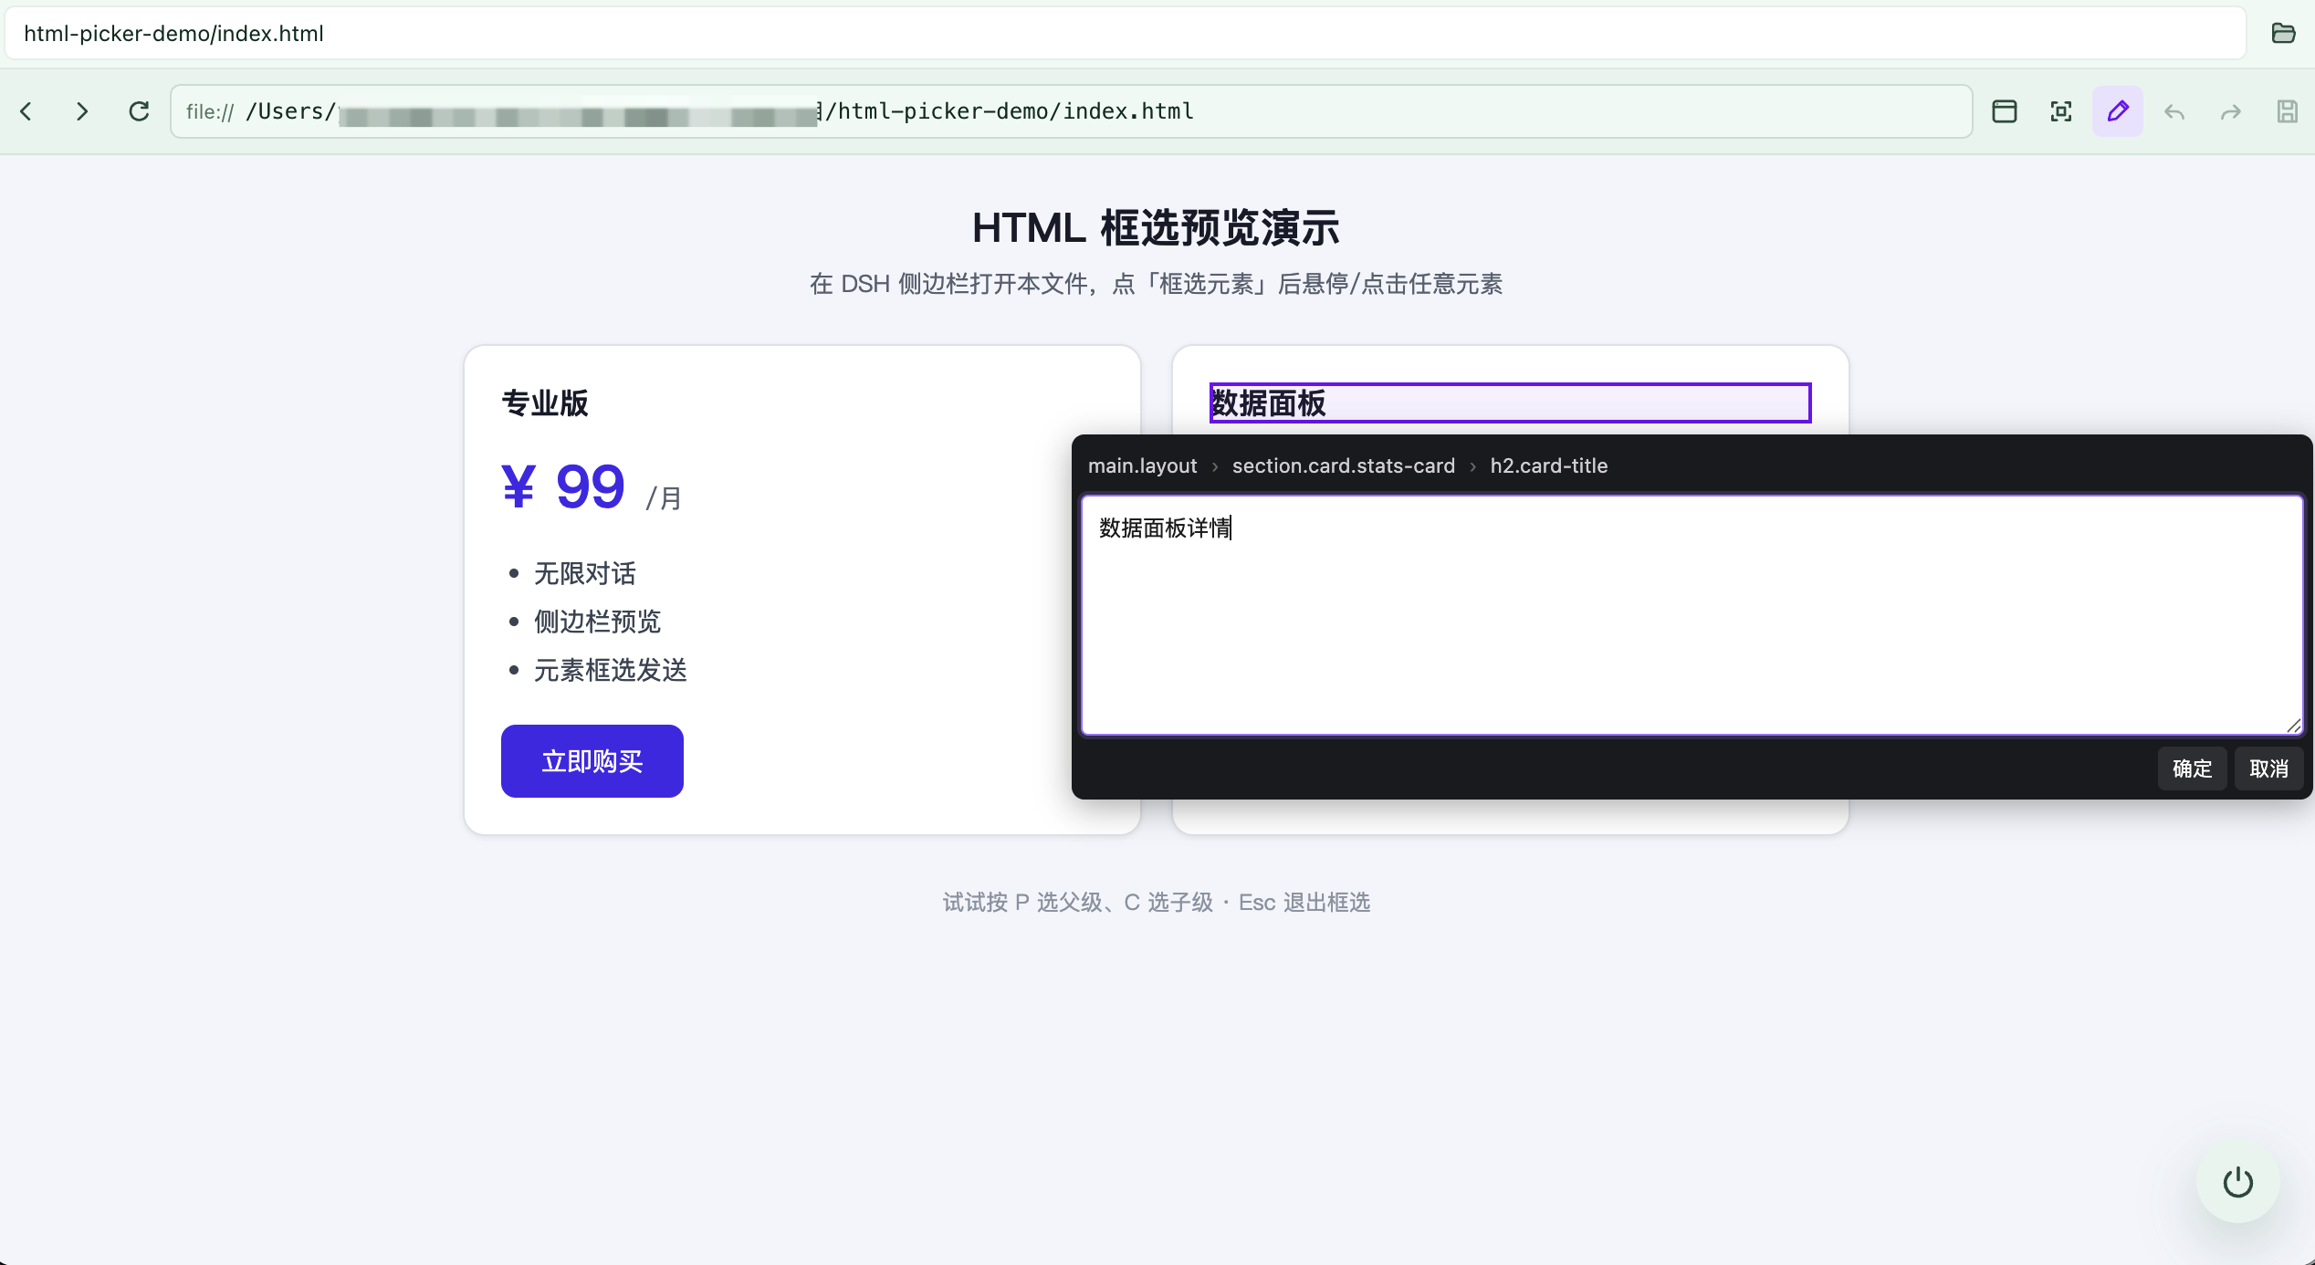Screen dimensions: 2315x1265
Task: Click the HTML 框选预览演示 page heading
Action: click(1156, 227)
